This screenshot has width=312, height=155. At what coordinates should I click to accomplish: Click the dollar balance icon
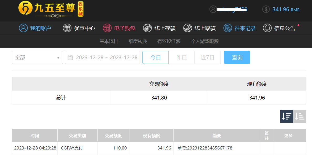266,9
